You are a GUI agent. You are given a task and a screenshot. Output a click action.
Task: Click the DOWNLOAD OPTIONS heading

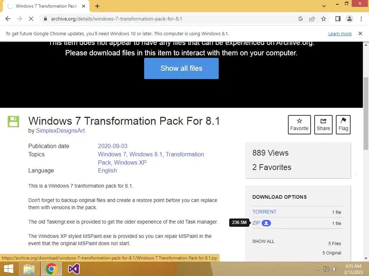click(279, 197)
